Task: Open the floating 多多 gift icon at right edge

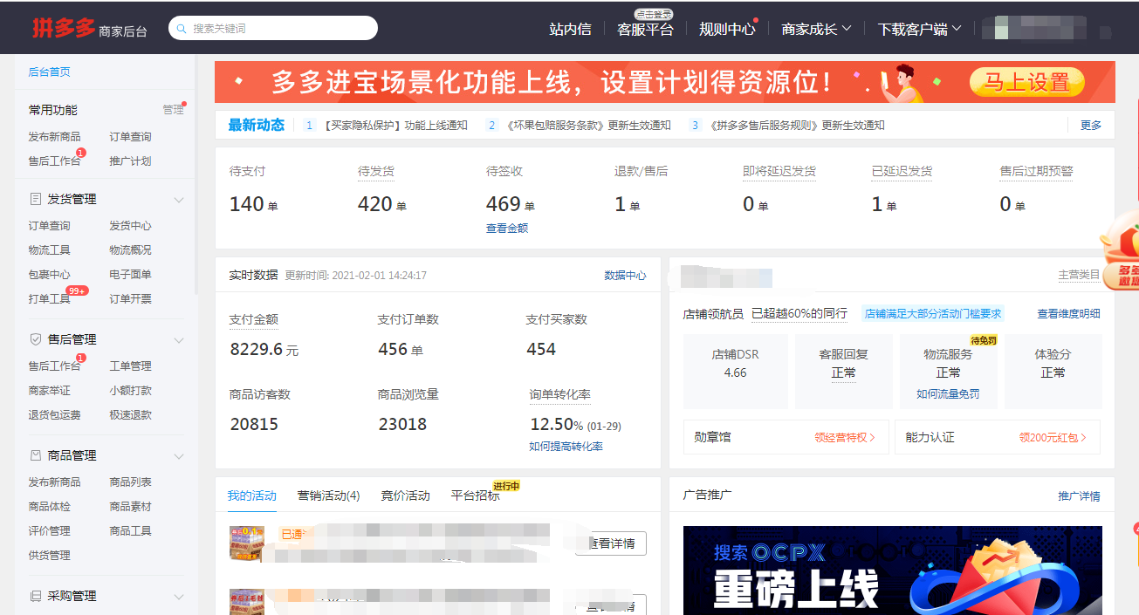Action: pos(1121,253)
